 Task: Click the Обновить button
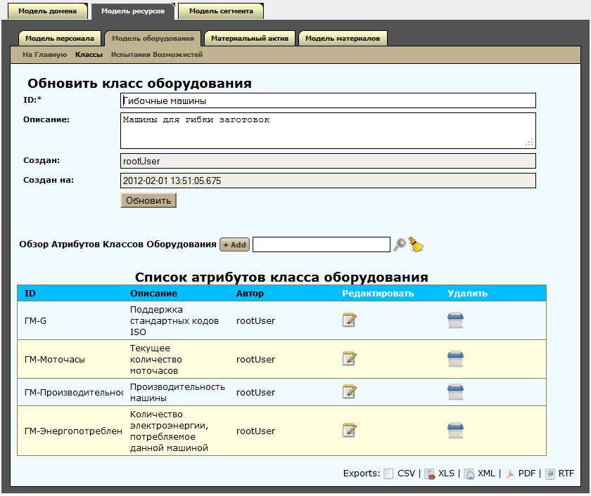pyautogui.click(x=148, y=201)
